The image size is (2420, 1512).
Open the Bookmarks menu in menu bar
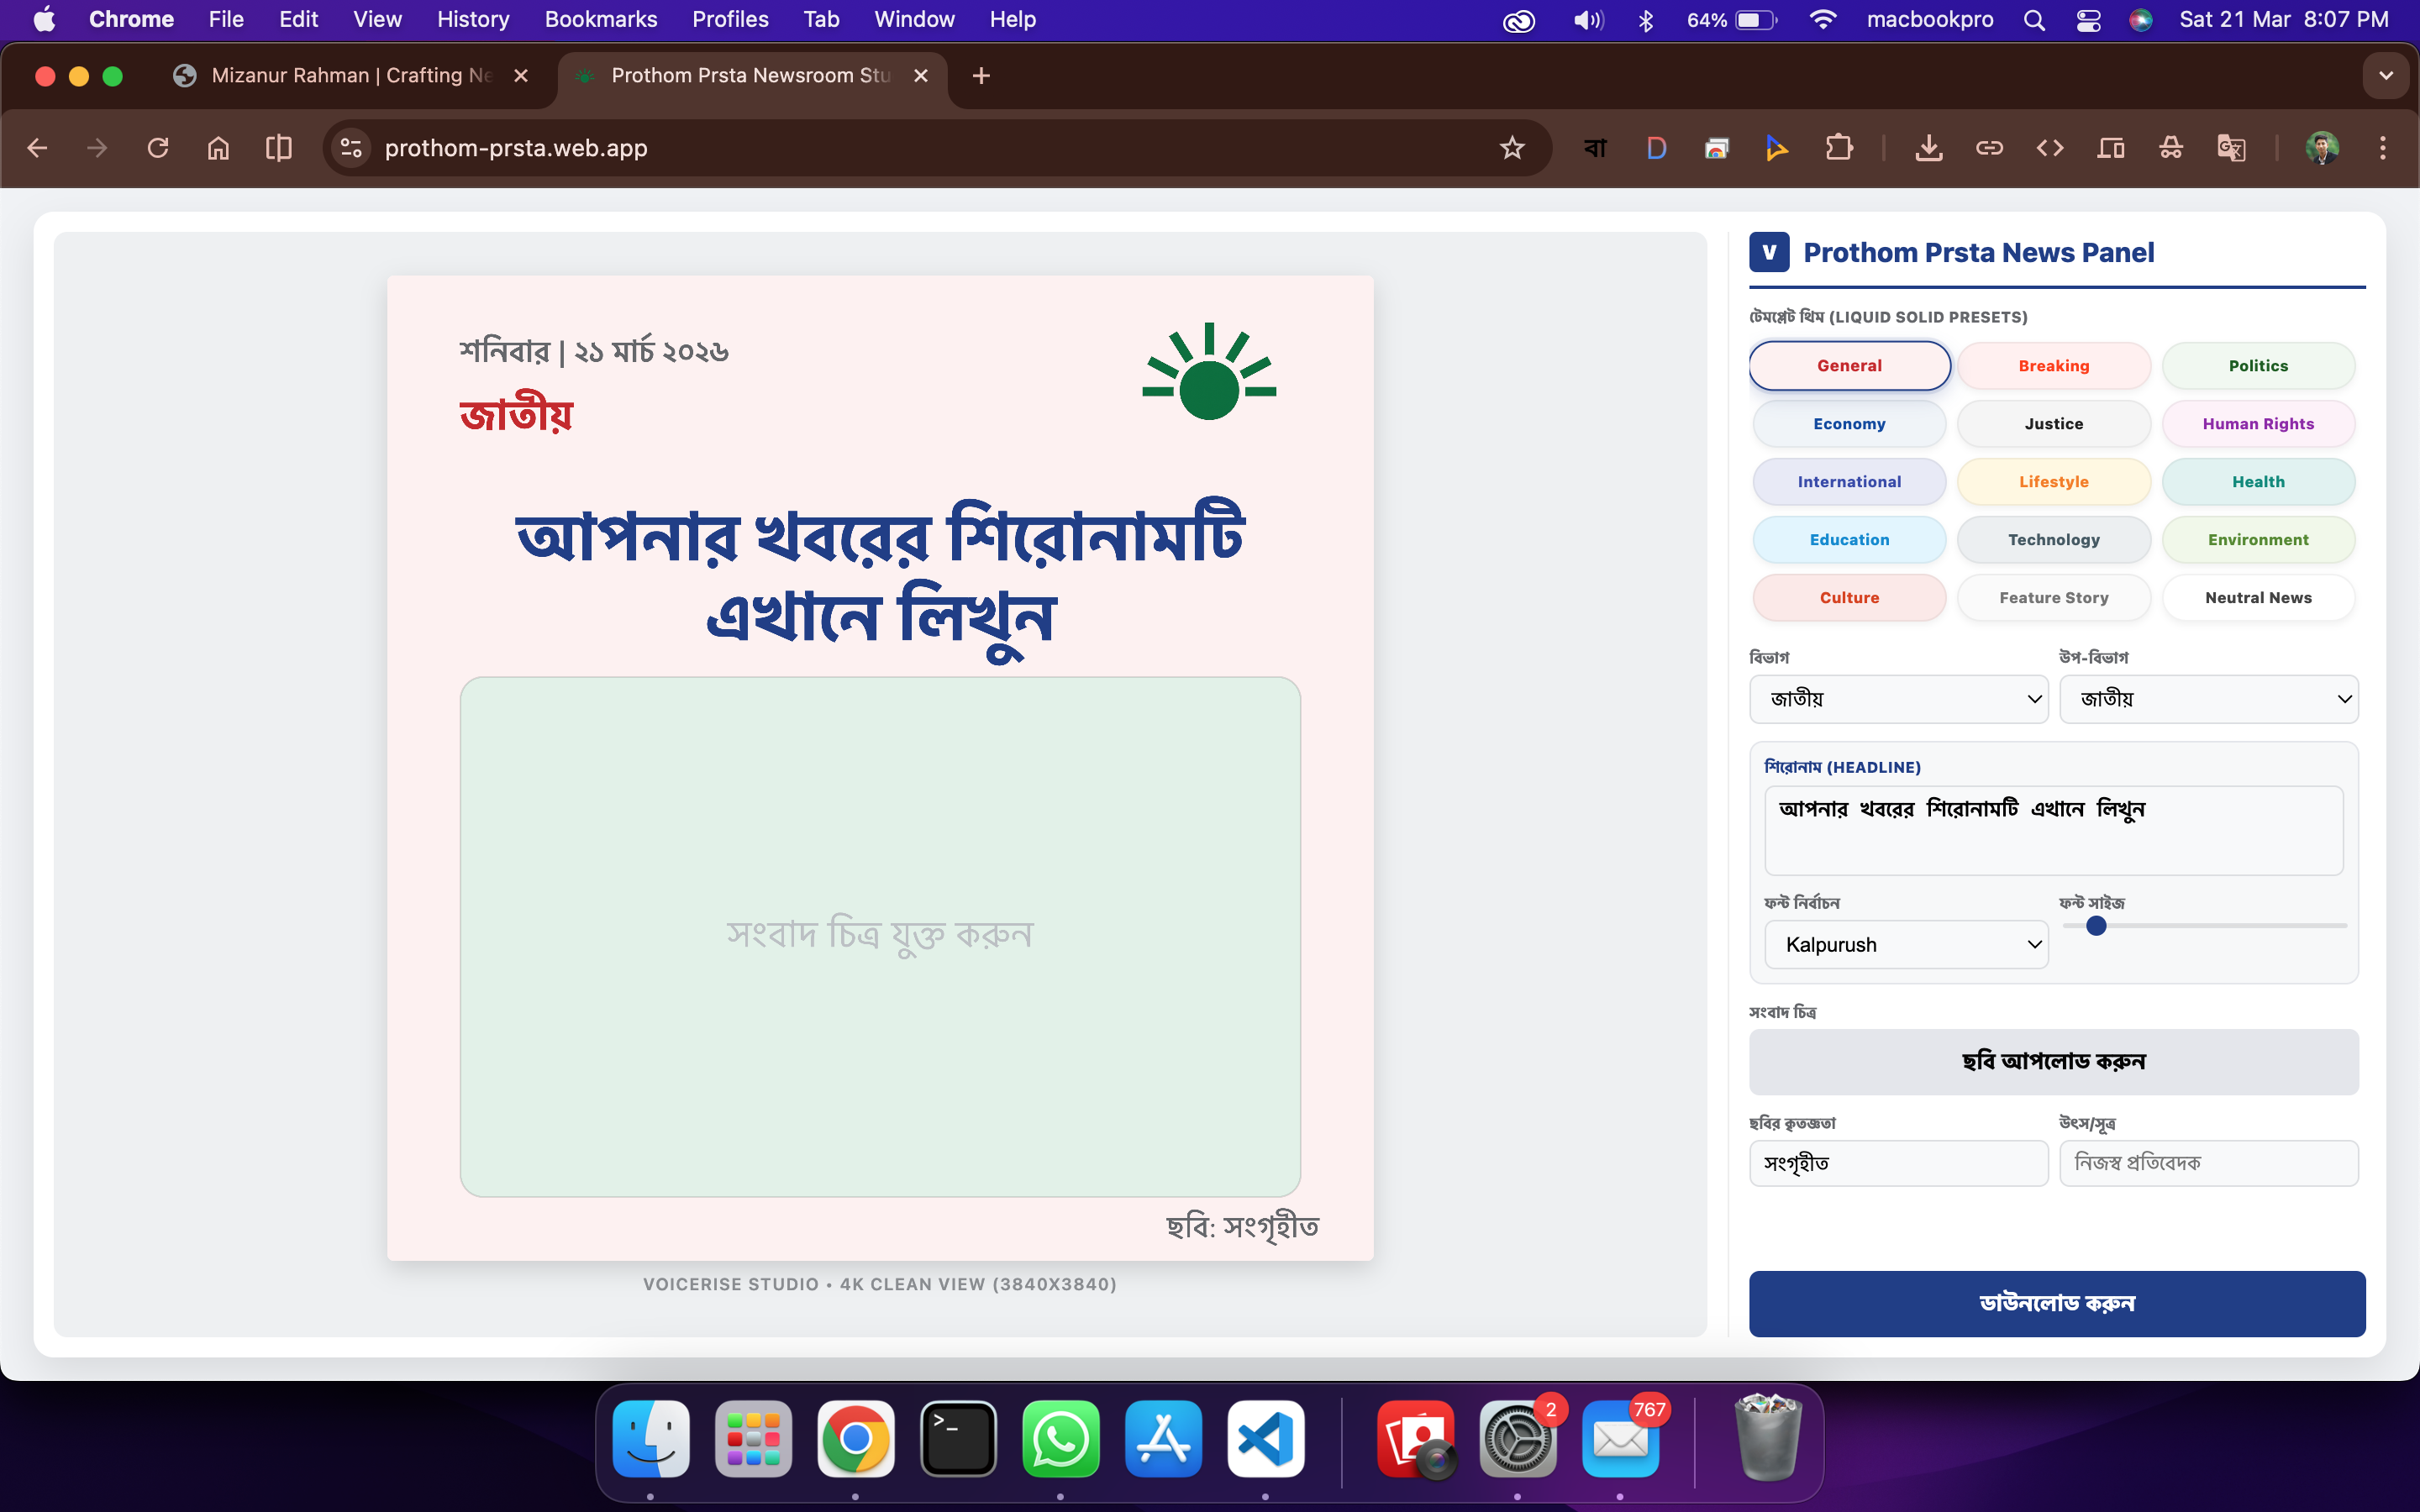(x=600, y=19)
